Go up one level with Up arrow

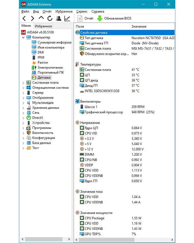41,18
